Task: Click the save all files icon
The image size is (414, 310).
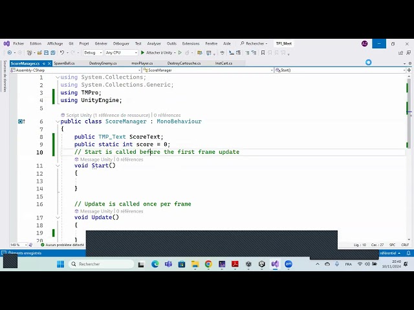Action: tap(53, 53)
